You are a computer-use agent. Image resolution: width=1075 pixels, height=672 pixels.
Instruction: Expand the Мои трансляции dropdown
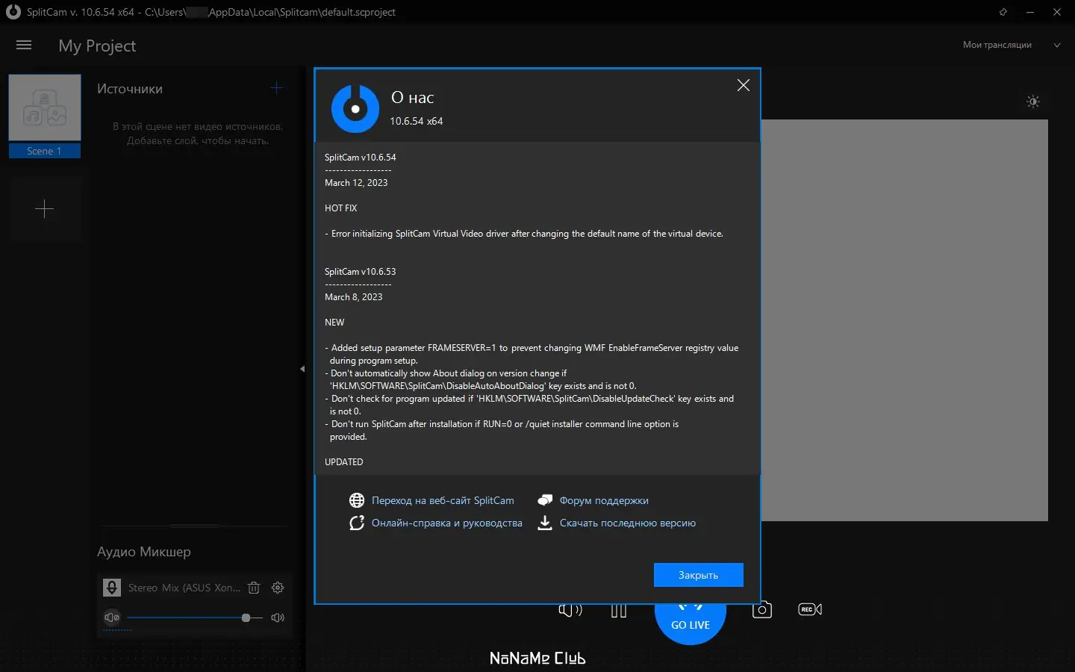[x=1057, y=45]
